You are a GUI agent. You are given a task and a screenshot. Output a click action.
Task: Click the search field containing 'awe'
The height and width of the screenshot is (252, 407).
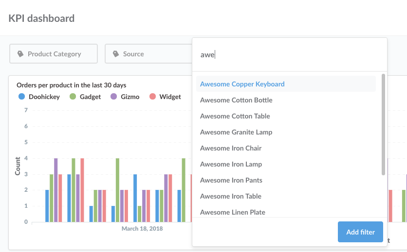click(x=289, y=55)
